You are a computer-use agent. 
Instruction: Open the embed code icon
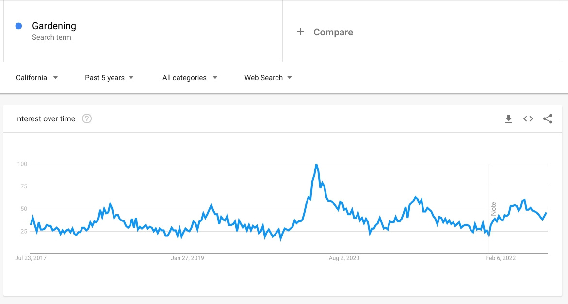click(x=528, y=118)
